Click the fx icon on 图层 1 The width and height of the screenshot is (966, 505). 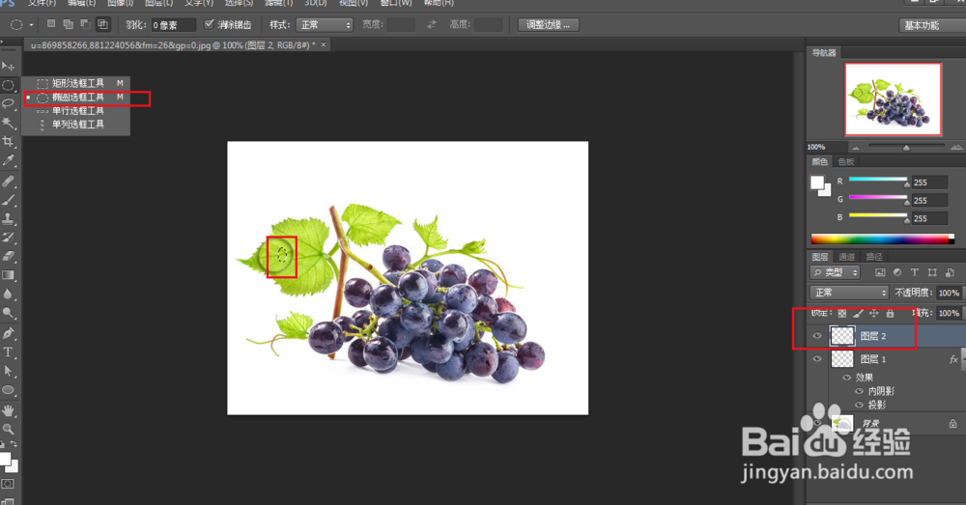(953, 359)
